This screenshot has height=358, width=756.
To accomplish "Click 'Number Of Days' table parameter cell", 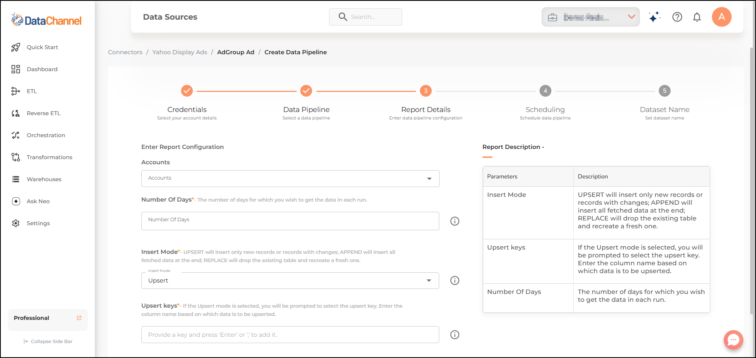I will coord(528,298).
